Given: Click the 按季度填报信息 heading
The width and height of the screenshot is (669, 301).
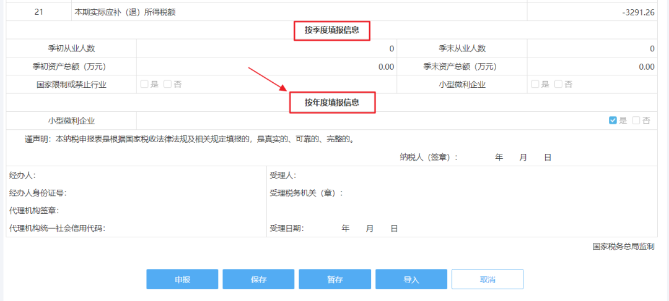Looking at the screenshot, I should pyautogui.click(x=331, y=31).
